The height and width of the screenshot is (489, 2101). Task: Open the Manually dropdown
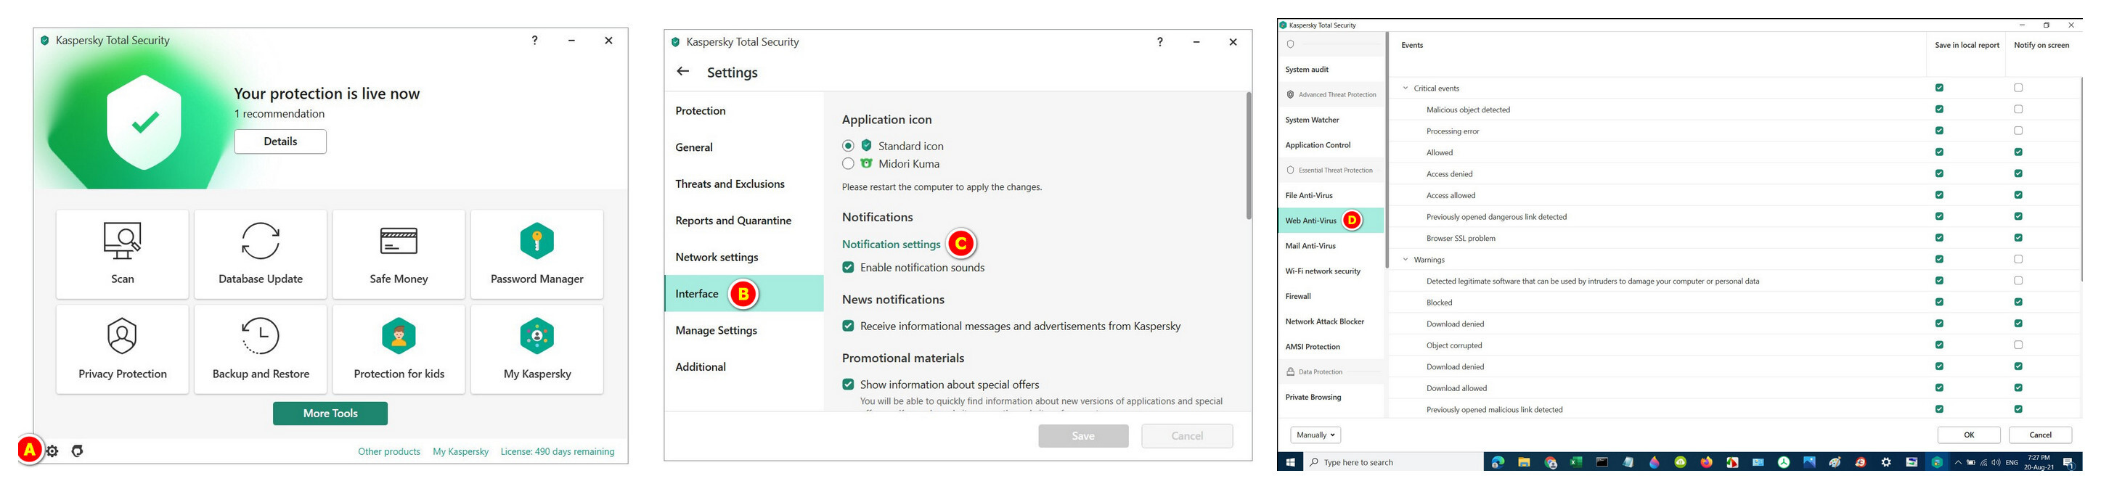[1315, 435]
